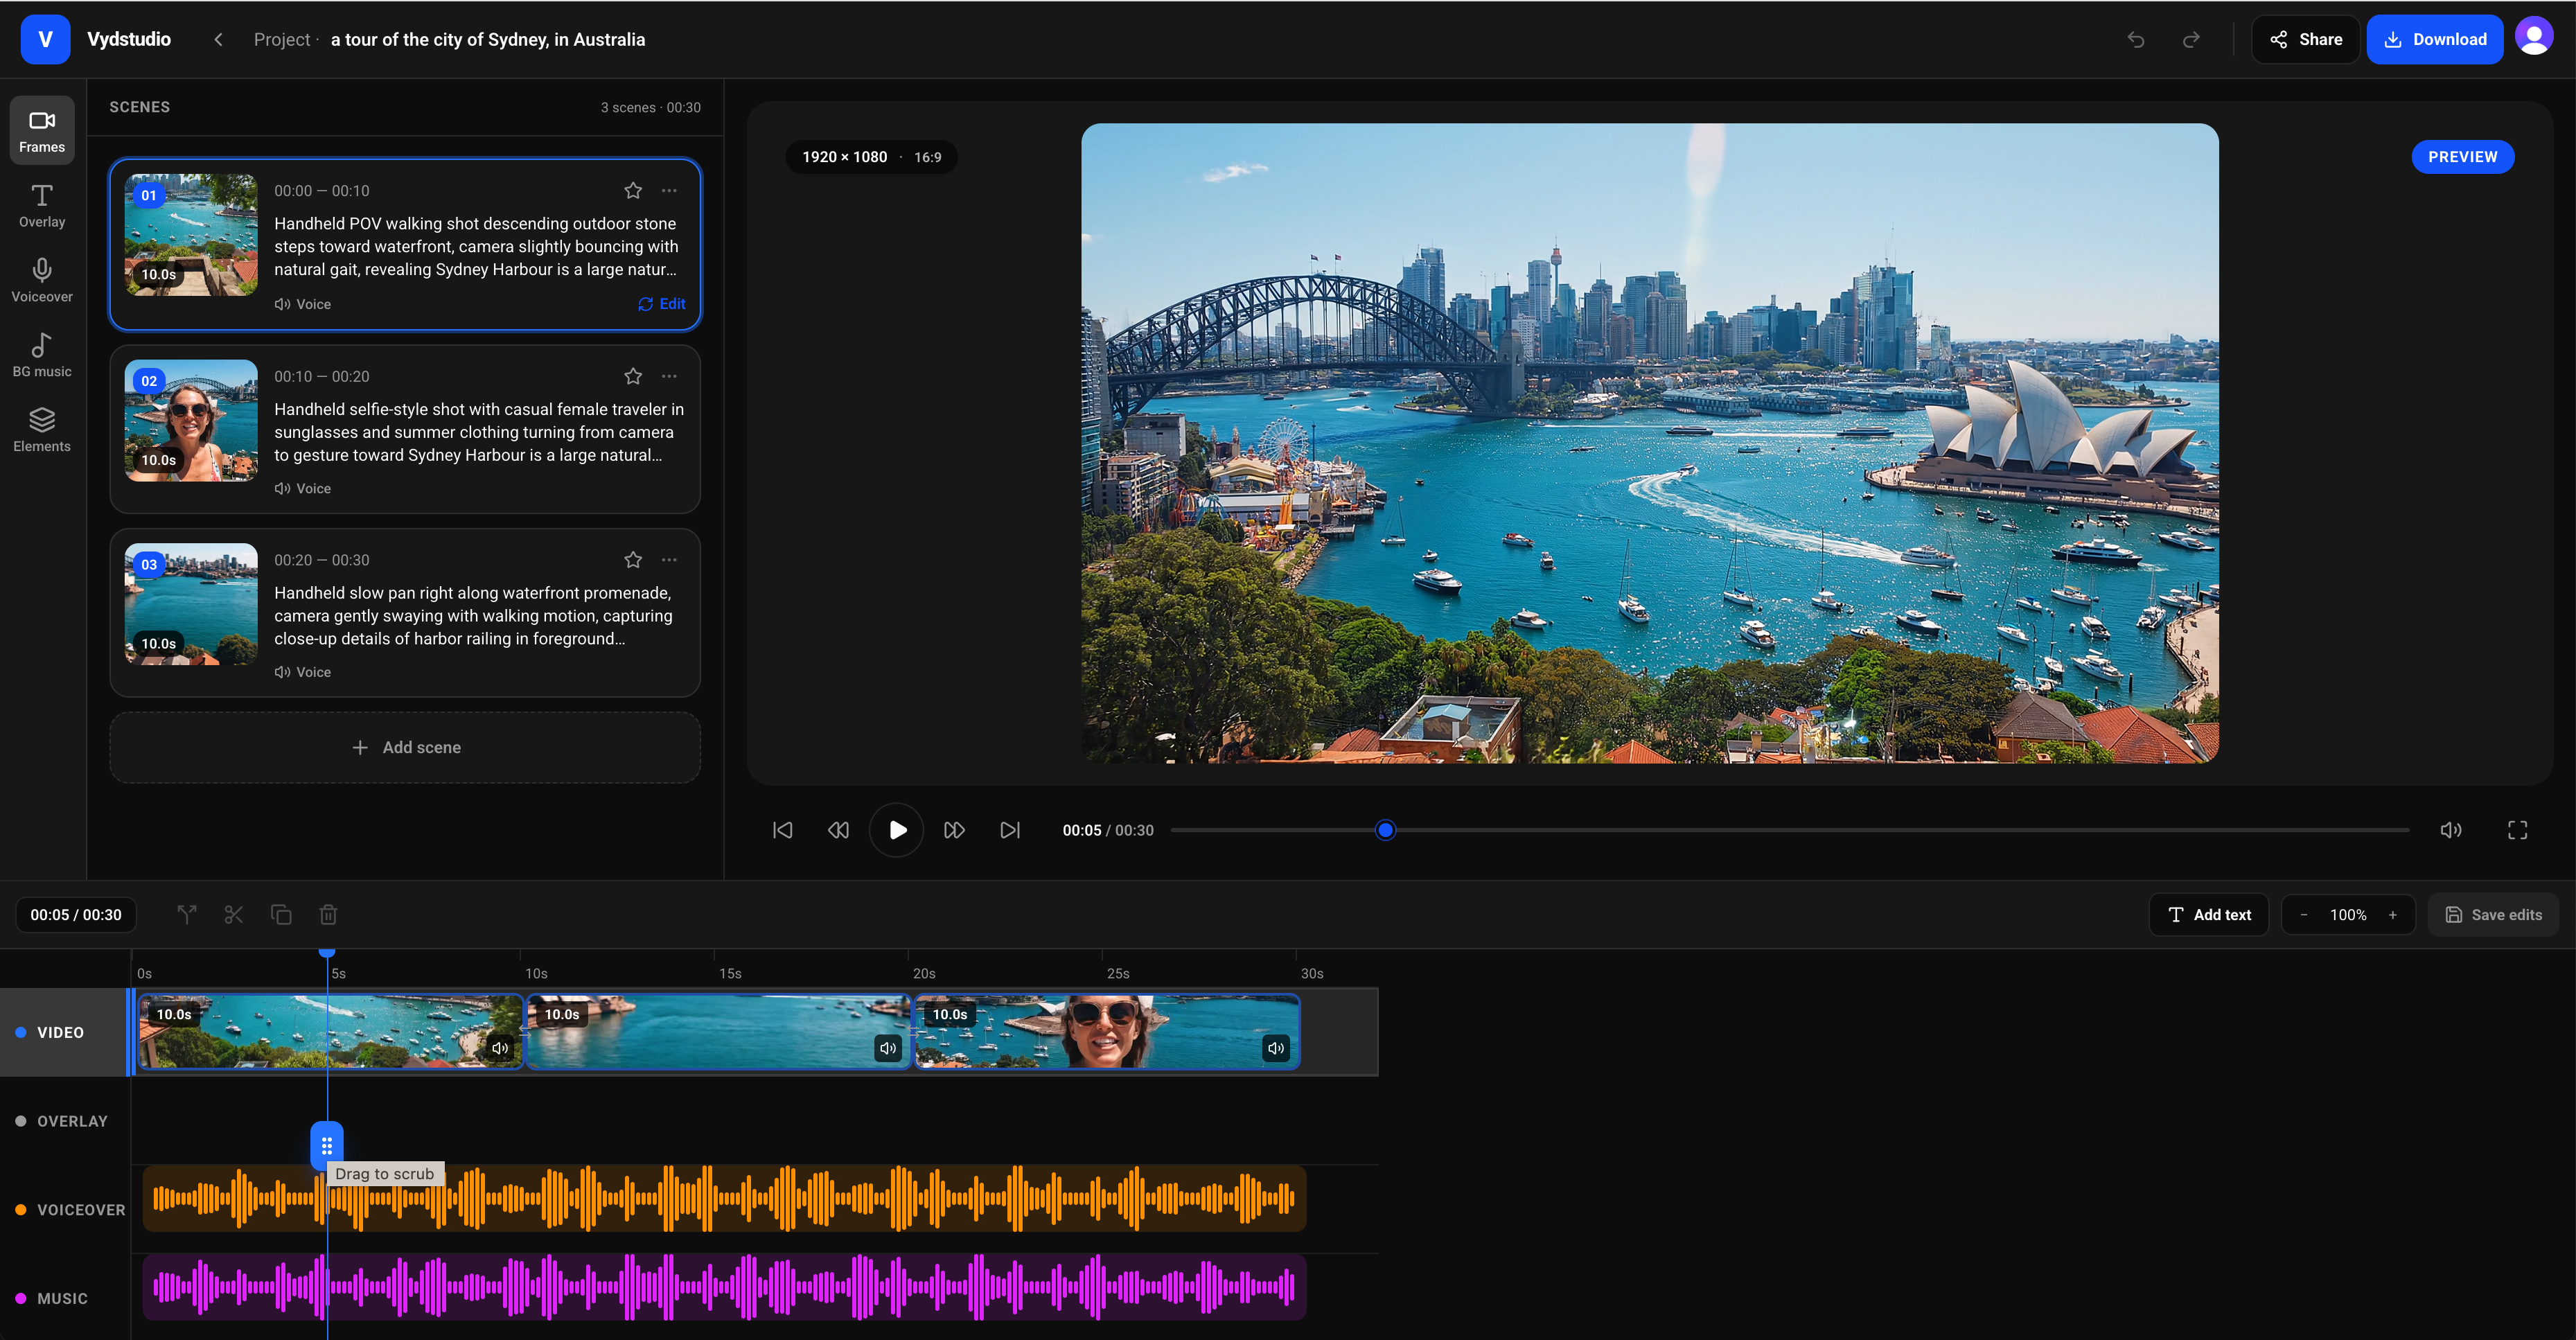Toggle Voice on scene 02
The image size is (2576, 1340).
pyautogui.click(x=303, y=488)
